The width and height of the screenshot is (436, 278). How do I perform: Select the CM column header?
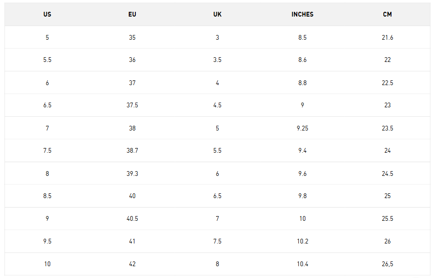(x=387, y=14)
